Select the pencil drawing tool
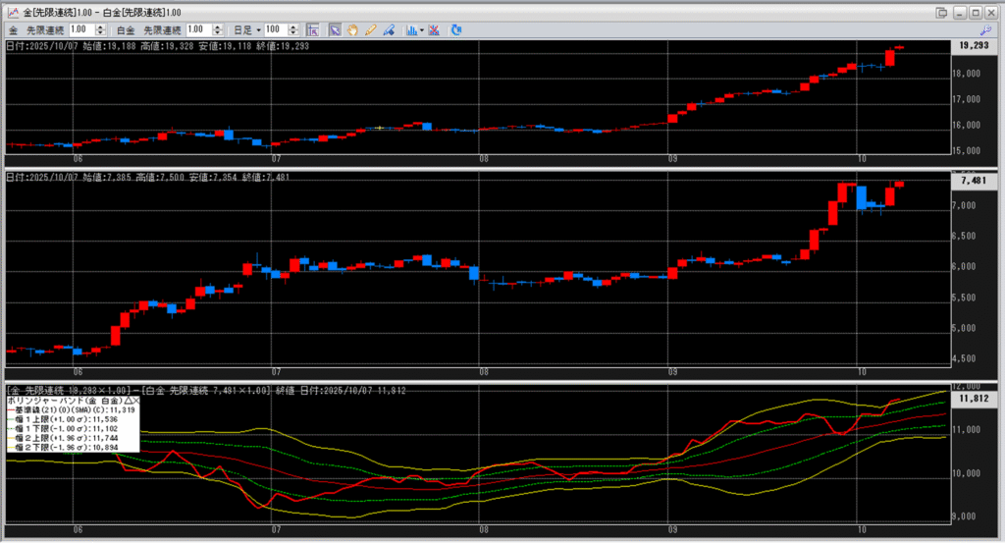 [x=371, y=30]
